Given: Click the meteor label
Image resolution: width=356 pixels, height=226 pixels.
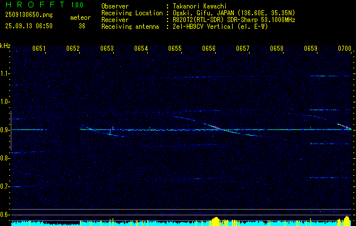Looking at the screenshot, I should [80, 18].
